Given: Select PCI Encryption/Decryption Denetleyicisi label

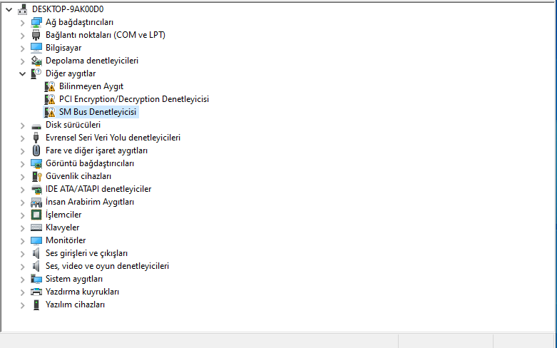Looking at the screenshot, I should click(134, 99).
